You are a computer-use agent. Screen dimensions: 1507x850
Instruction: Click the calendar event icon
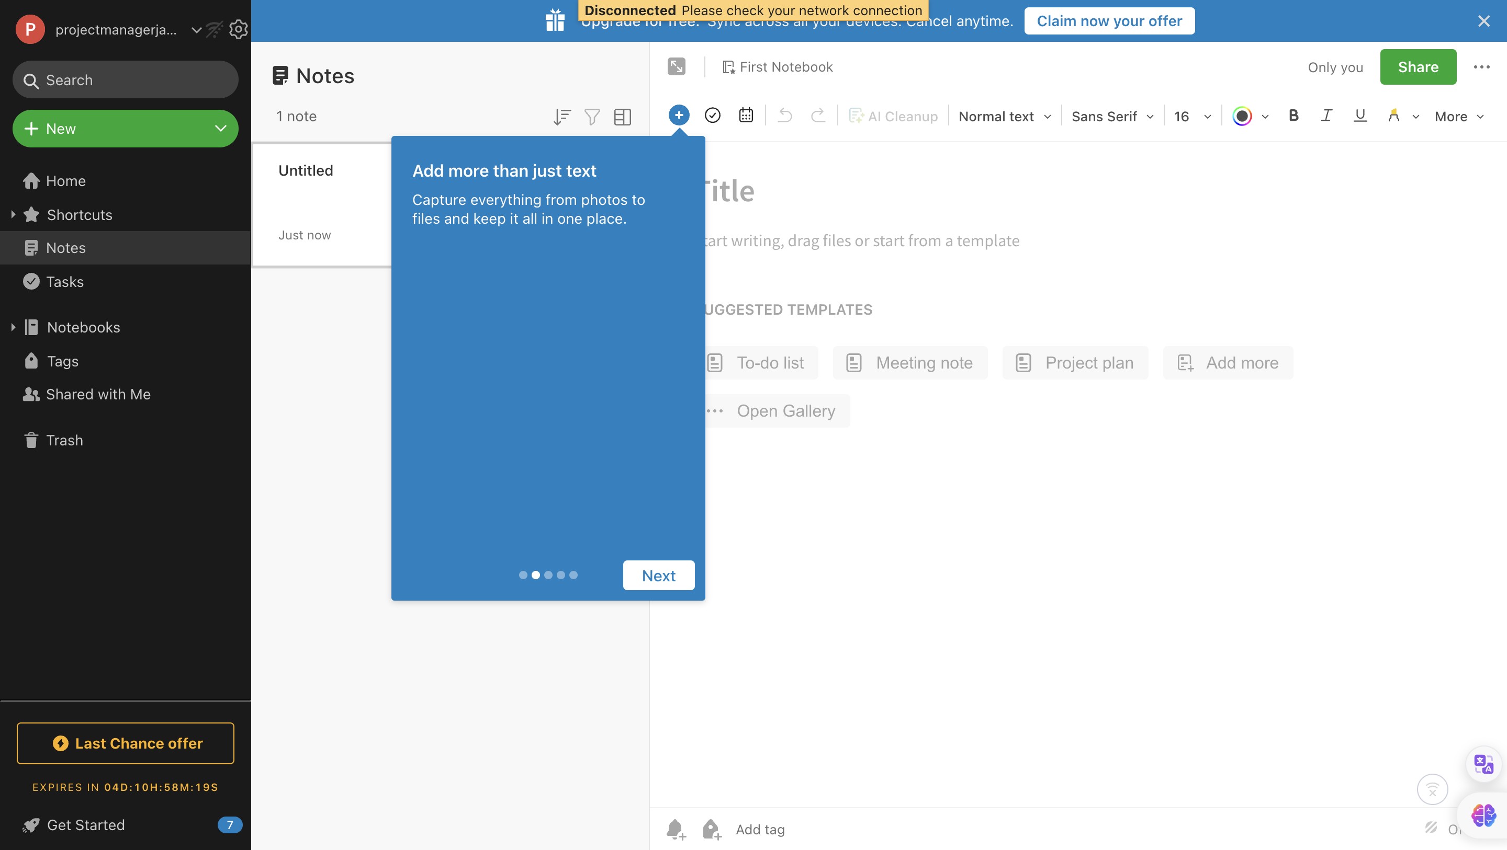745,115
